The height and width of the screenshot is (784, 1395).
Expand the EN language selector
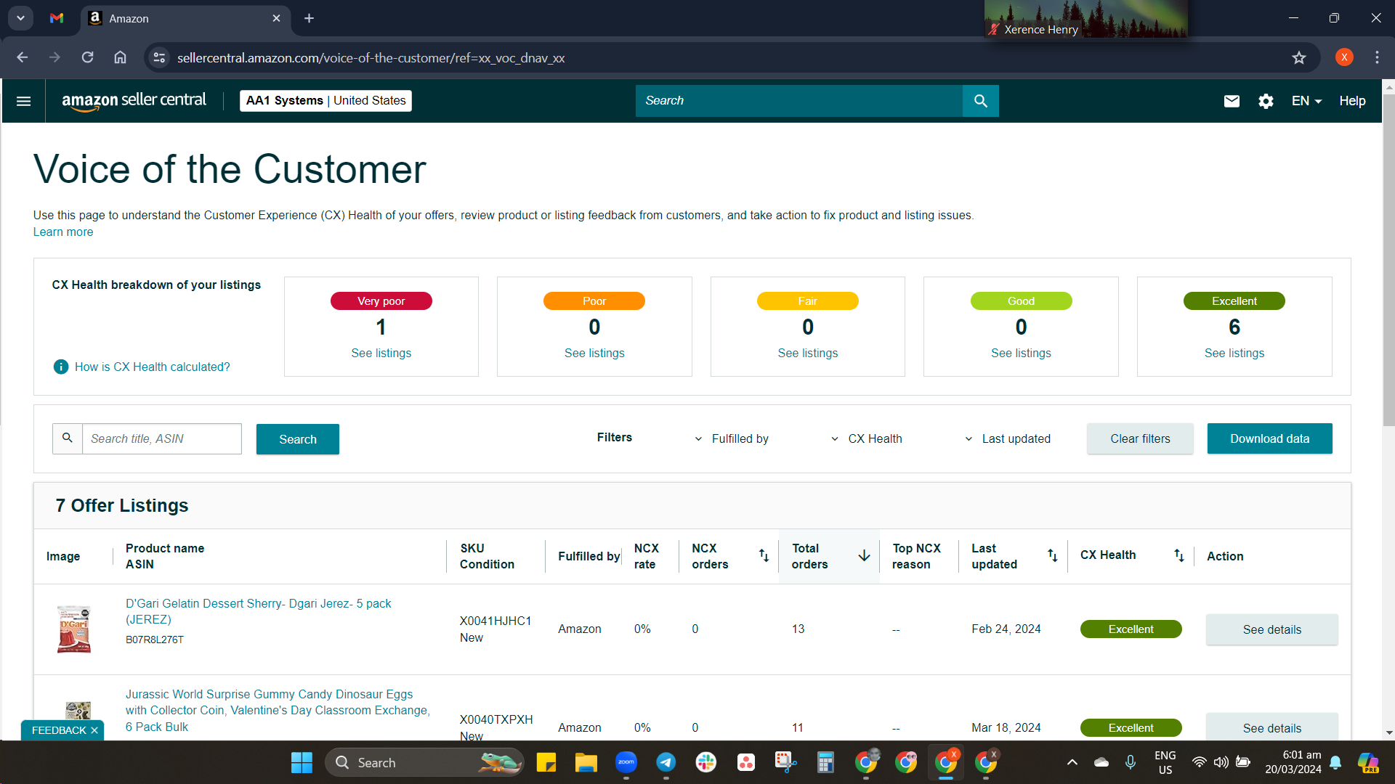coord(1306,101)
